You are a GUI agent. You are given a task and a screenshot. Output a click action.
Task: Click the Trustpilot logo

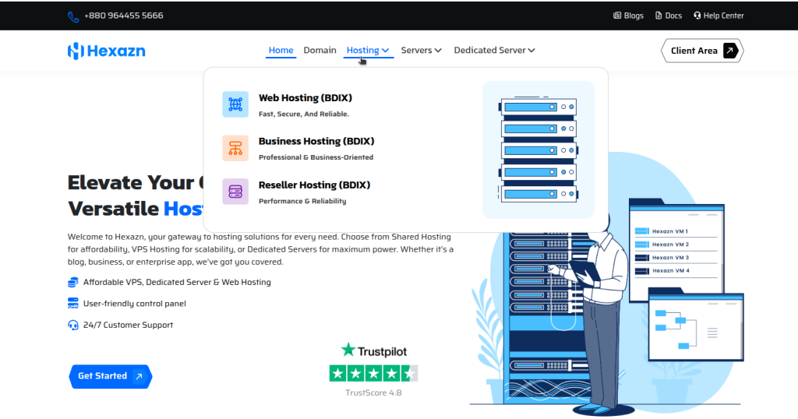pyautogui.click(x=373, y=351)
